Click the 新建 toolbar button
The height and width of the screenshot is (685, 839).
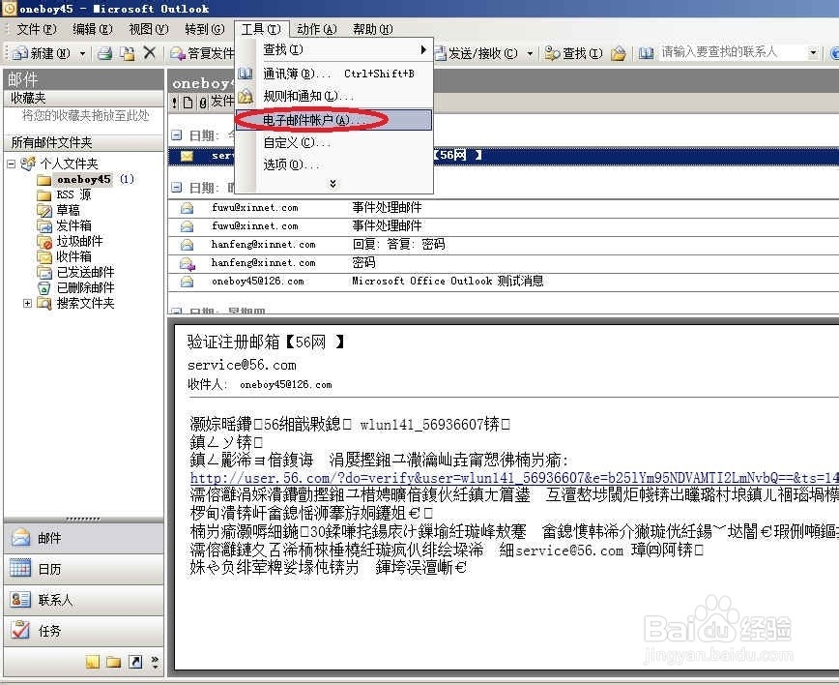[x=42, y=53]
